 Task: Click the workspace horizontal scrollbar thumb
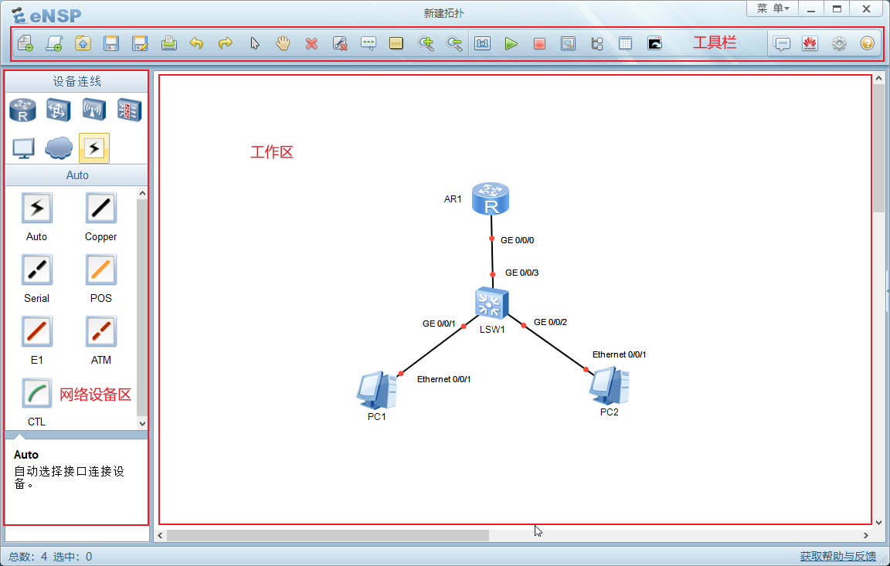328,535
